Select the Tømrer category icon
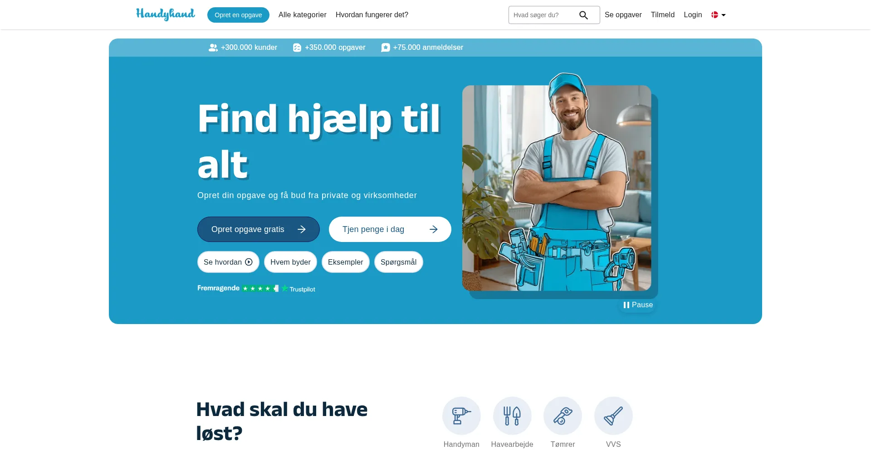871x450 pixels. 563,416
